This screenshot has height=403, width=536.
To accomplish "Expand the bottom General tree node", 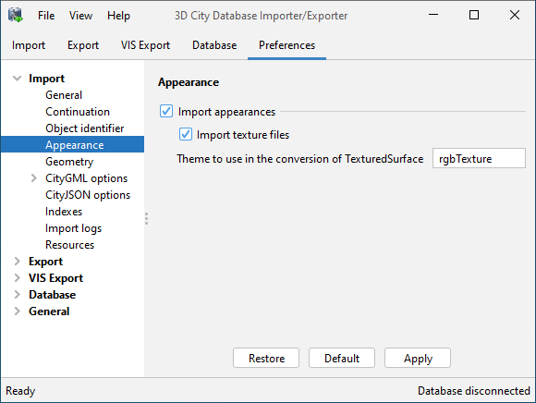I will point(17,311).
